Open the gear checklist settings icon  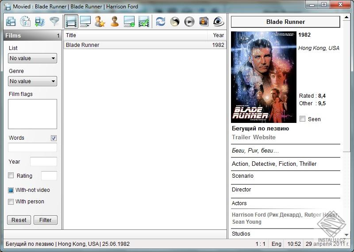pyautogui.click(x=25, y=22)
